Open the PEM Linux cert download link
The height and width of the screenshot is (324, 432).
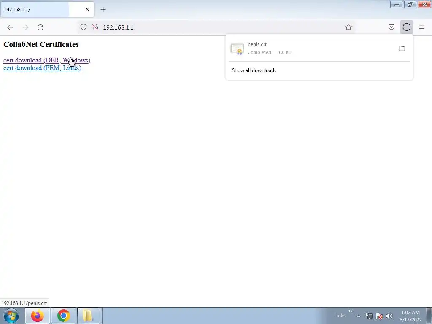[x=42, y=68]
